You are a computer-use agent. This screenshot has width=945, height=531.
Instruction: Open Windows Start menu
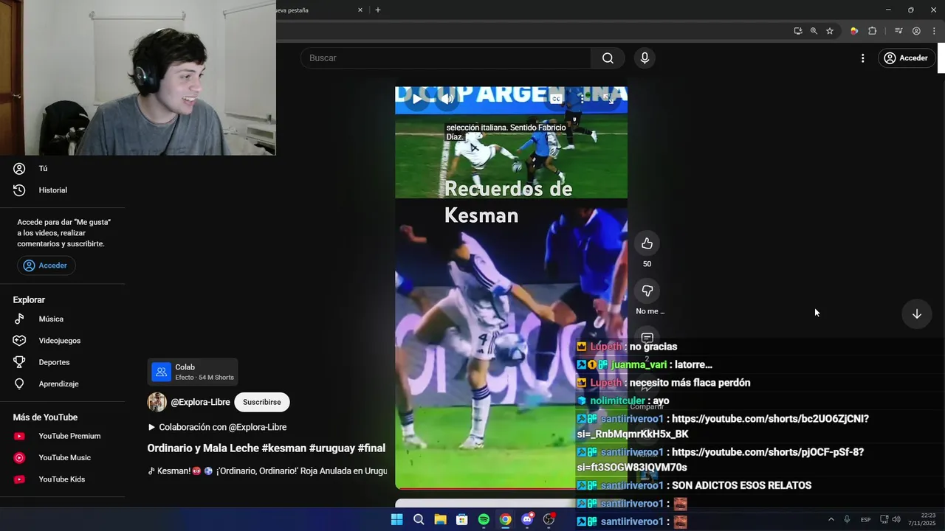(396, 519)
